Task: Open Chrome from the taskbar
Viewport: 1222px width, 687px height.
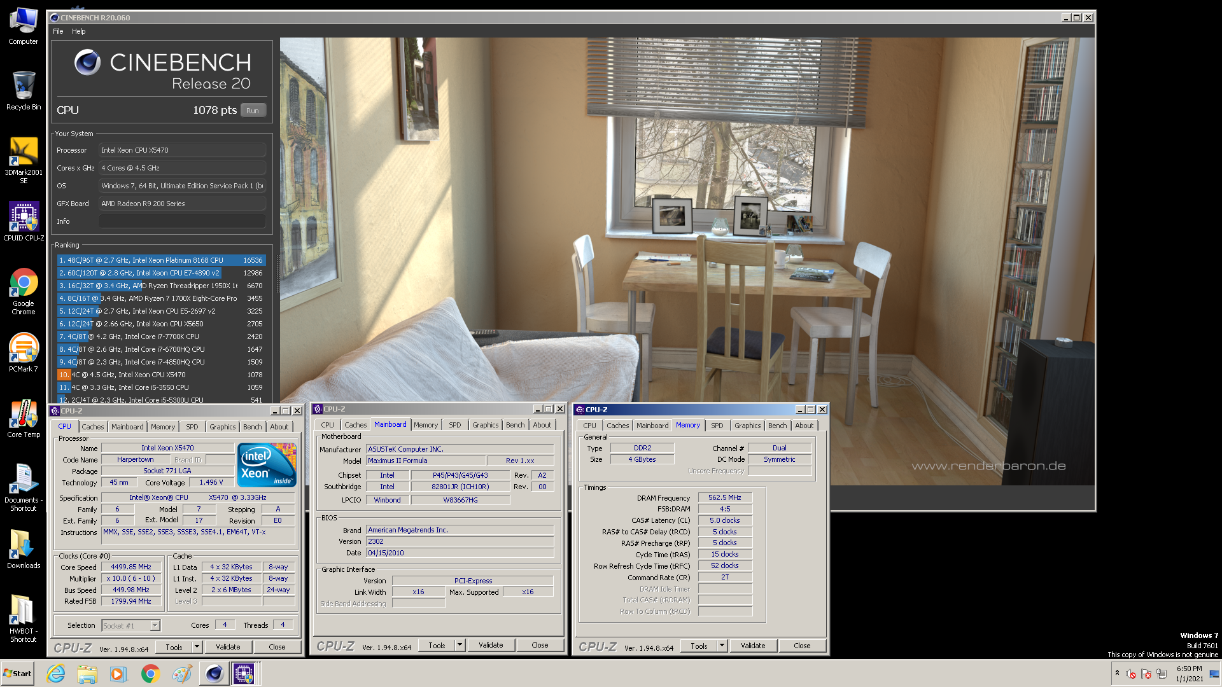Action: pyautogui.click(x=150, y=674)
